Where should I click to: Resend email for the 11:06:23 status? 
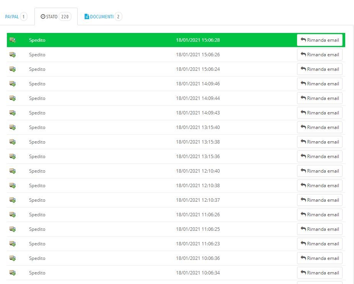click(320, 244)
